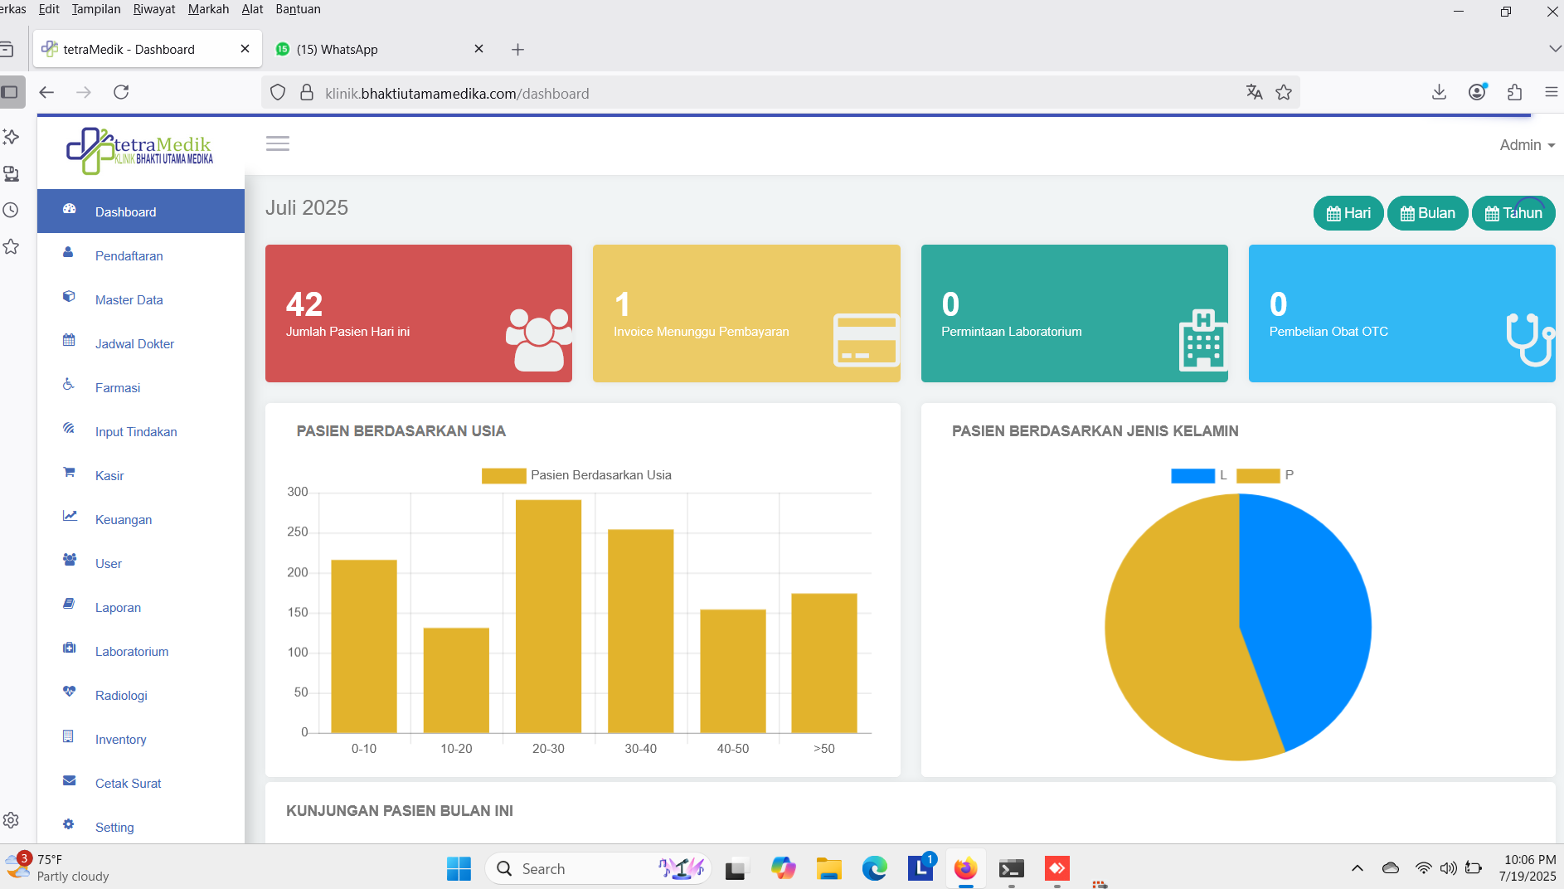
Task: Click the Keuangan chart icon
Action: [70, 516]
